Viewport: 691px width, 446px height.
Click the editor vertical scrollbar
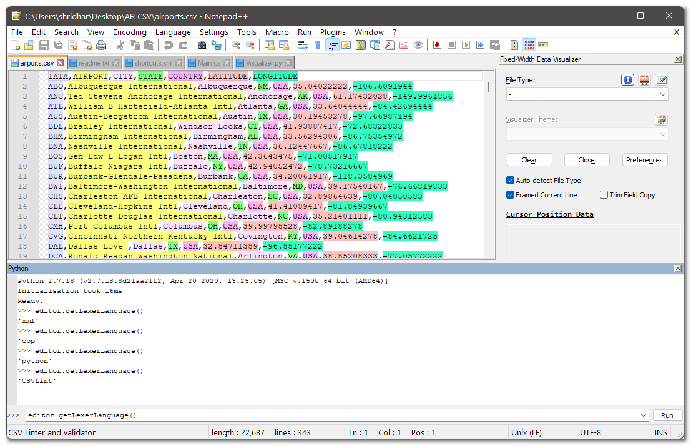tap(490, 169)
